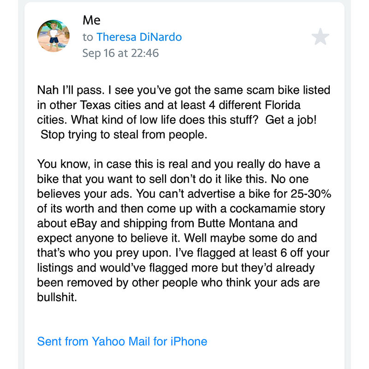Click the sentence 'Stop trying to steal from people.'

click(x=124, y=135)
